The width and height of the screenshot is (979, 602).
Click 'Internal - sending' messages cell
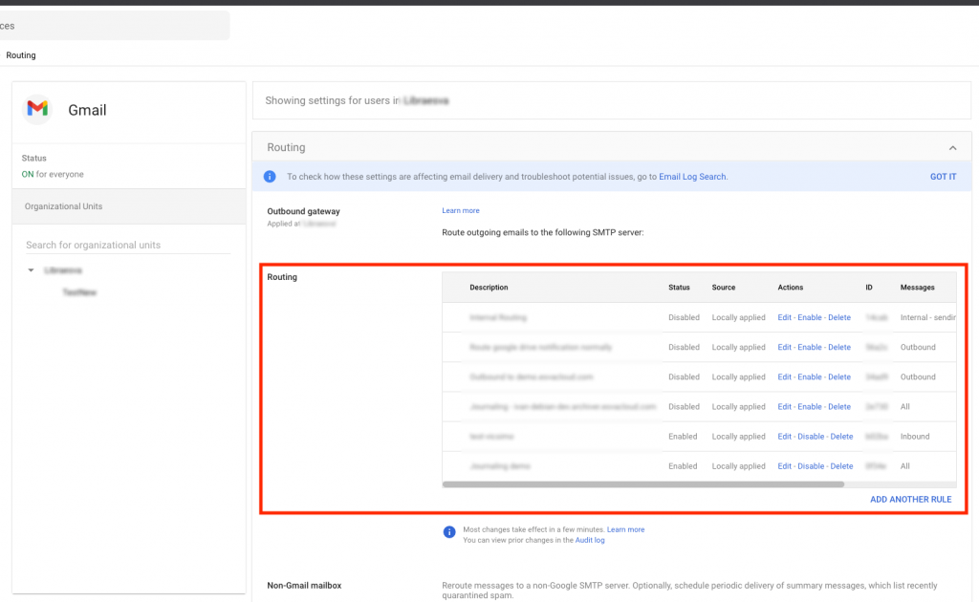[927, 317]
